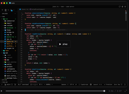Select jsonc.ts in the explorer

coord(9,41)
